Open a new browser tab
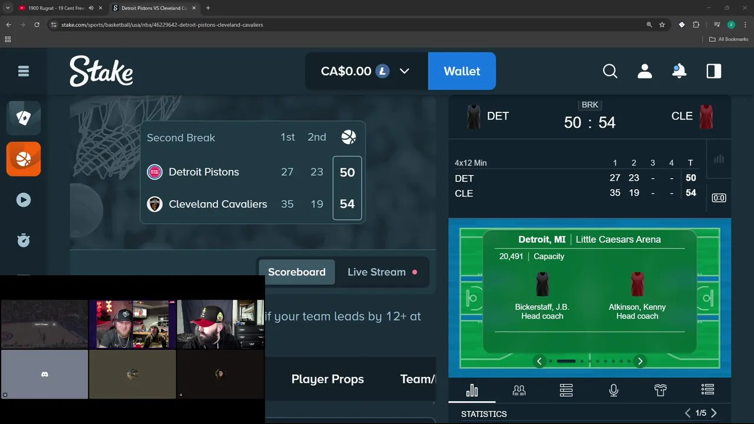The height and width of the screenshot is (424, 754). [208, 8]
